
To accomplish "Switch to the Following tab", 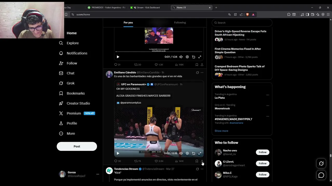I will [180, 23].
